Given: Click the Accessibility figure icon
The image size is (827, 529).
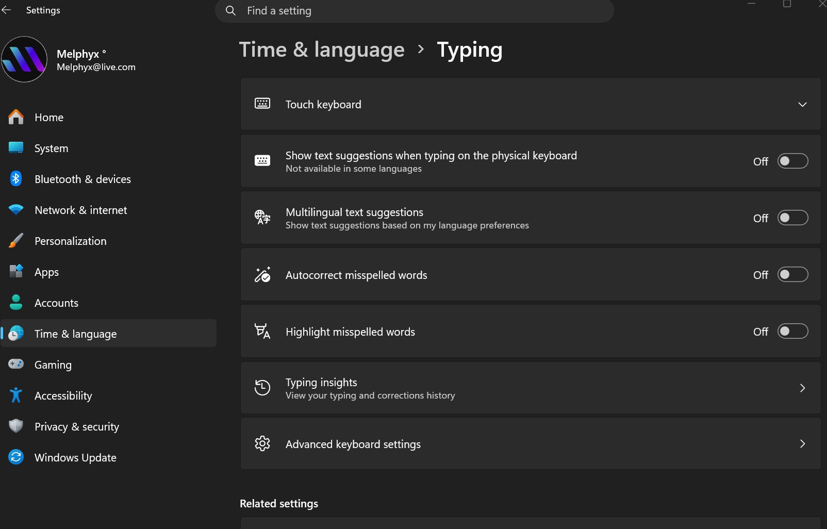Looking at the screenshot, I should [x=16, y=395].
